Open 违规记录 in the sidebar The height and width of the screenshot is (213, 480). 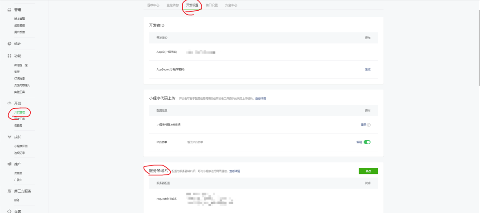point(20,153)
